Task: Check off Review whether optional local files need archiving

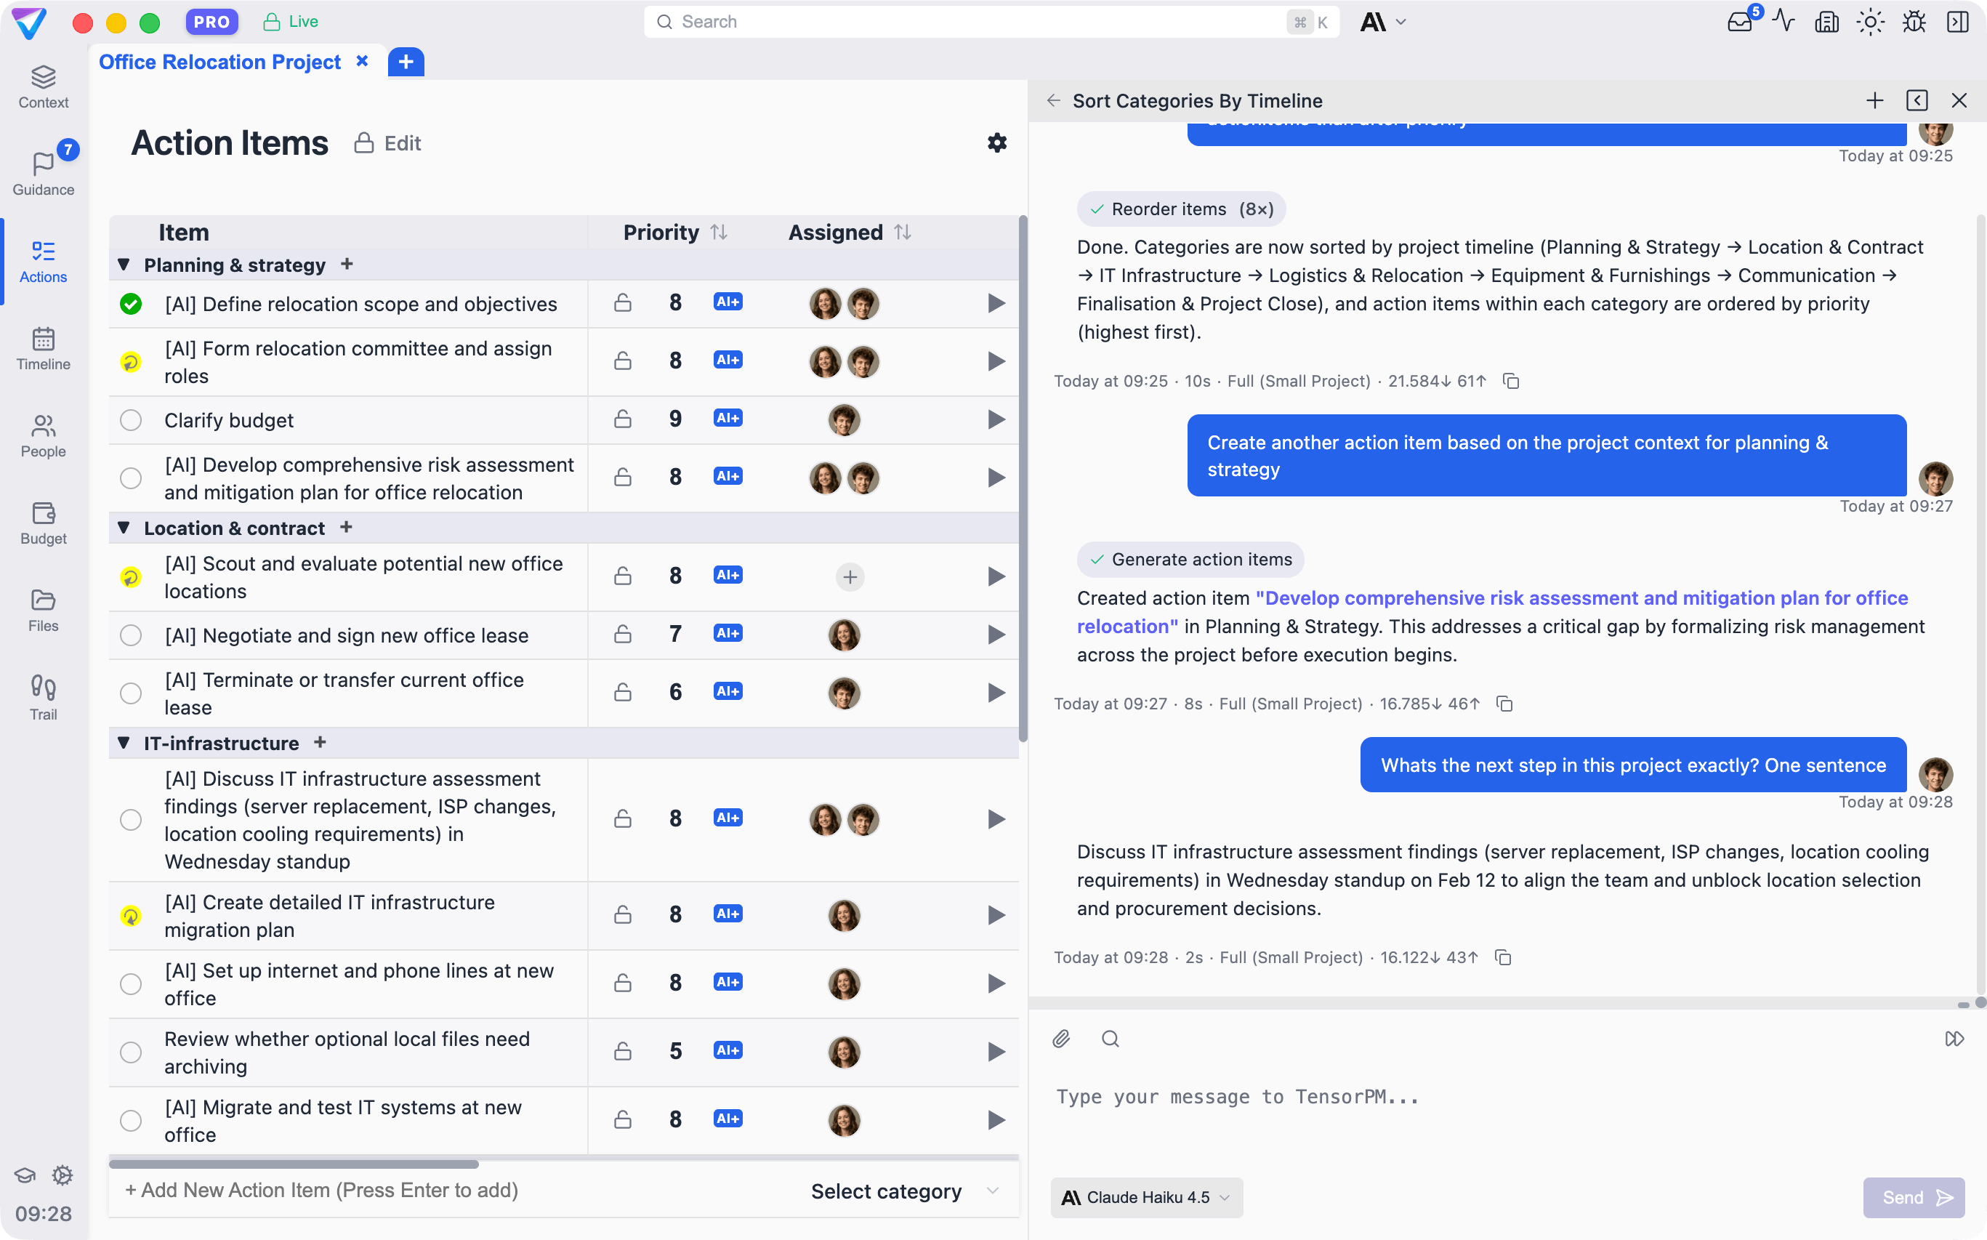Action: coord(130,1052)
